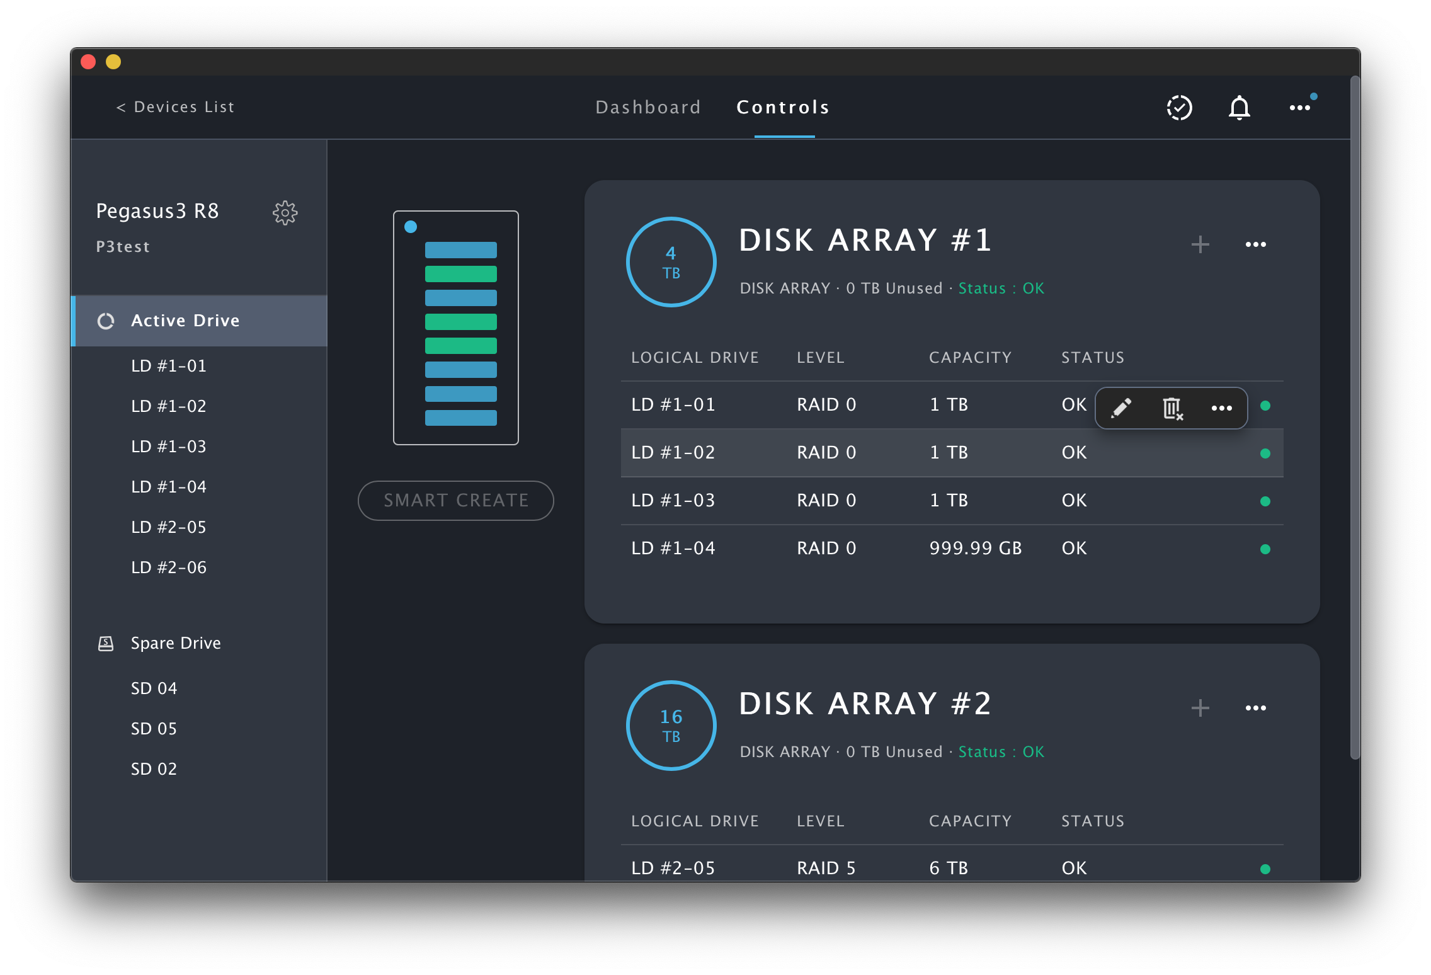Click the 6 TB capacity cell
This screenshot has width=1431, height=975.
pyautogui.click(x=949, y=869)
